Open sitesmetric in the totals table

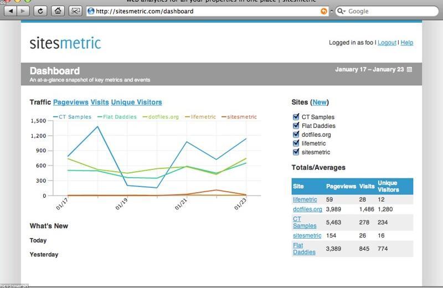(x=307, y=235)
